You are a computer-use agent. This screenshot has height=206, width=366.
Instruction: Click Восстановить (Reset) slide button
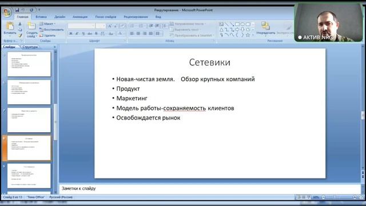pyautogui.click(x=51, y=30)
